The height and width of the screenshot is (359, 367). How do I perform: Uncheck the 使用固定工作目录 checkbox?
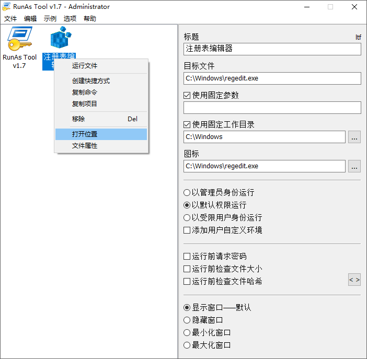click(x=187, y=125)
